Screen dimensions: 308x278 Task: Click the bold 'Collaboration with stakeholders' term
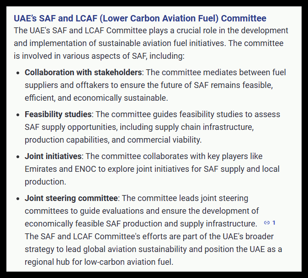[x=83, y=72]
